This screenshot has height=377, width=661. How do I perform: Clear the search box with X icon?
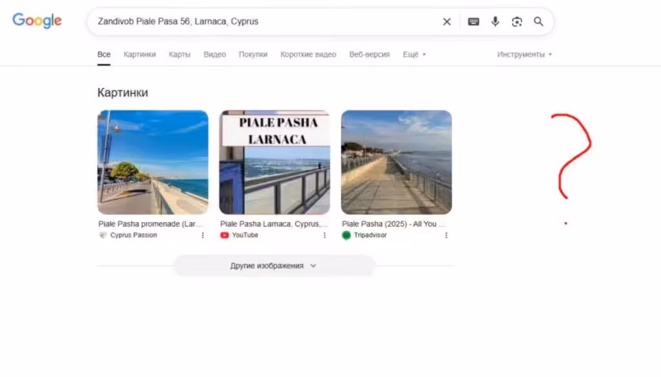tap(447, 21)
